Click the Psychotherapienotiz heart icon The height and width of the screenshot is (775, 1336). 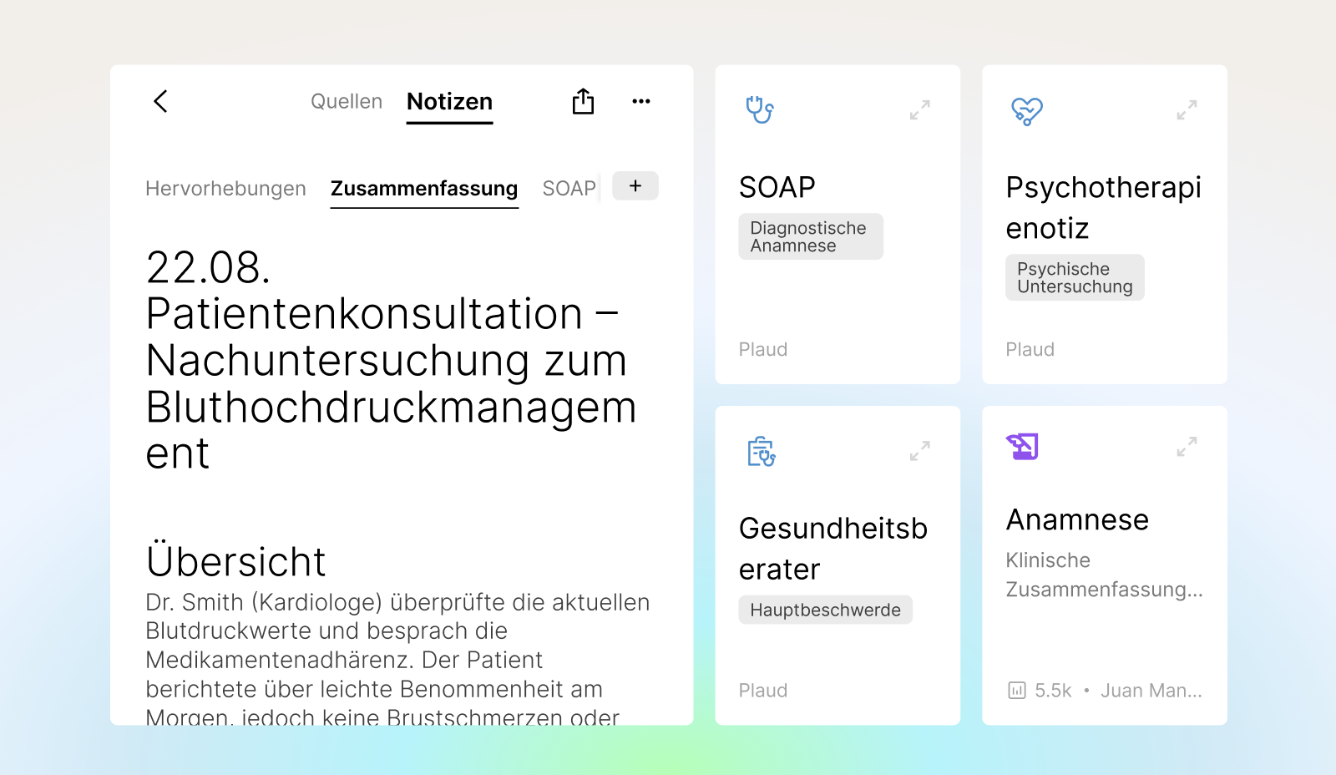click(1026, 110)
